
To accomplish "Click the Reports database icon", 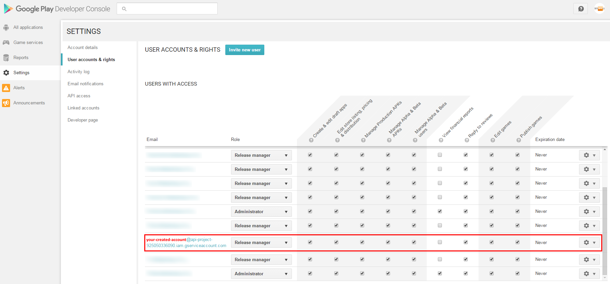I will point(6,58).
